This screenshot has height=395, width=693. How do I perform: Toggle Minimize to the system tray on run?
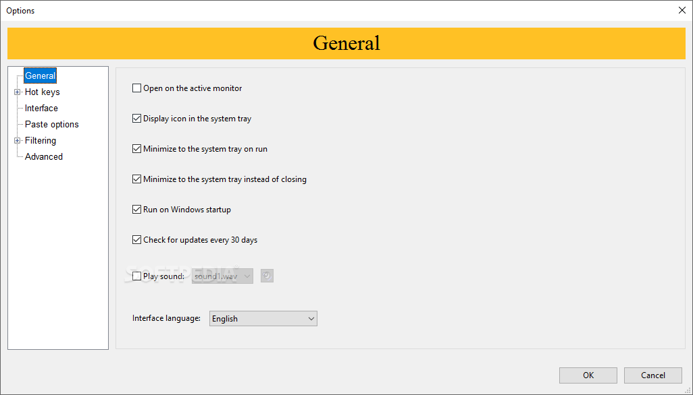137,149
